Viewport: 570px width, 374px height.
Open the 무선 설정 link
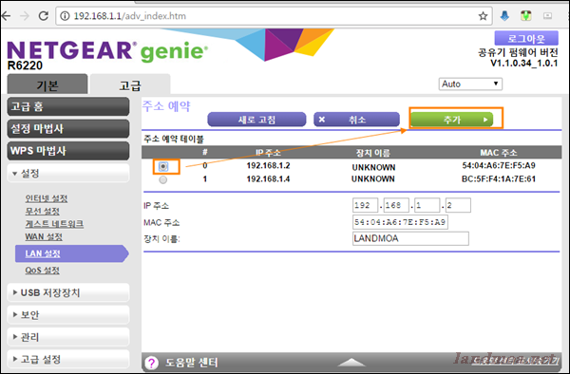42,212
